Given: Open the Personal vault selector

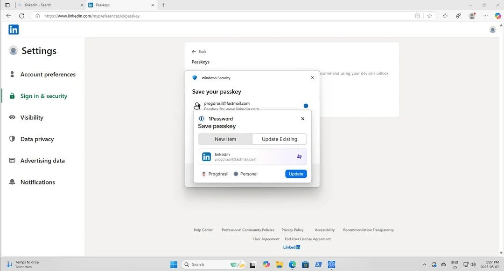Looking at the screenshot, I should (245, 174).
